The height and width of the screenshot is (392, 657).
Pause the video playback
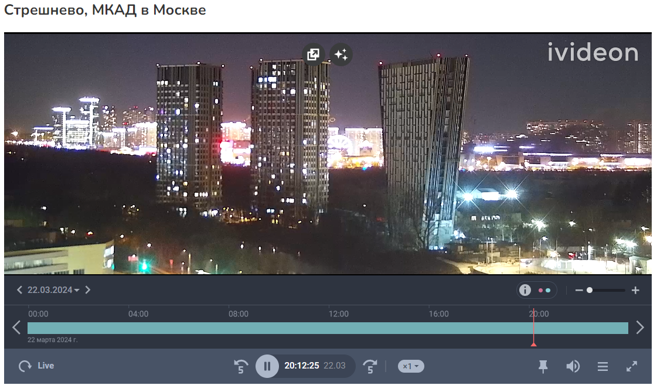point(267,366)
